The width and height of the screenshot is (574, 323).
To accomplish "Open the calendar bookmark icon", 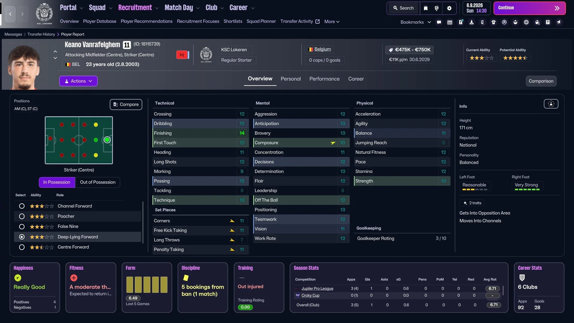I will pyautogui.click(x=450, y=22).
